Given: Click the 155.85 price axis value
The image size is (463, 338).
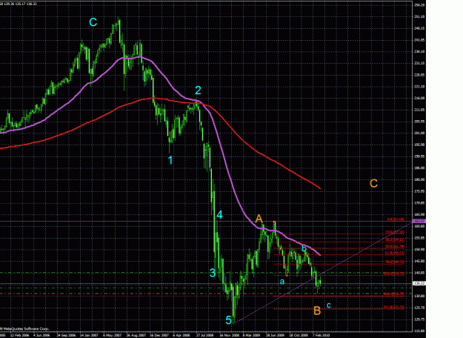Looking at the screenshot, I should [x=419, y=238].
